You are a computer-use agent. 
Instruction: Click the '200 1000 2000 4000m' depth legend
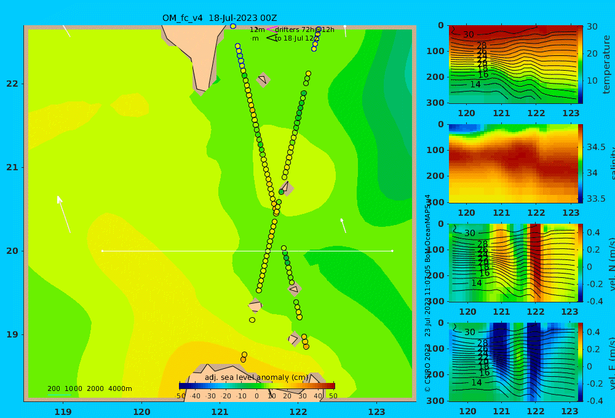pyautogui.click(x=90, y=388)
